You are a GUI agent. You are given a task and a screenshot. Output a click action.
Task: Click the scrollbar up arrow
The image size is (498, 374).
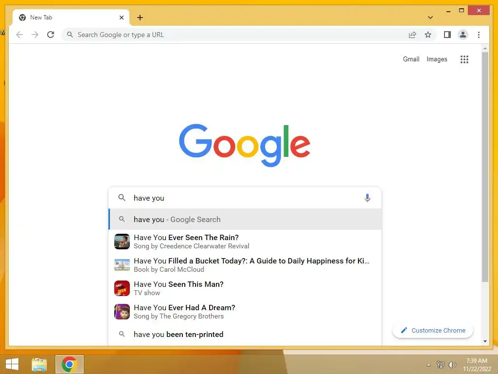(485, 48)
